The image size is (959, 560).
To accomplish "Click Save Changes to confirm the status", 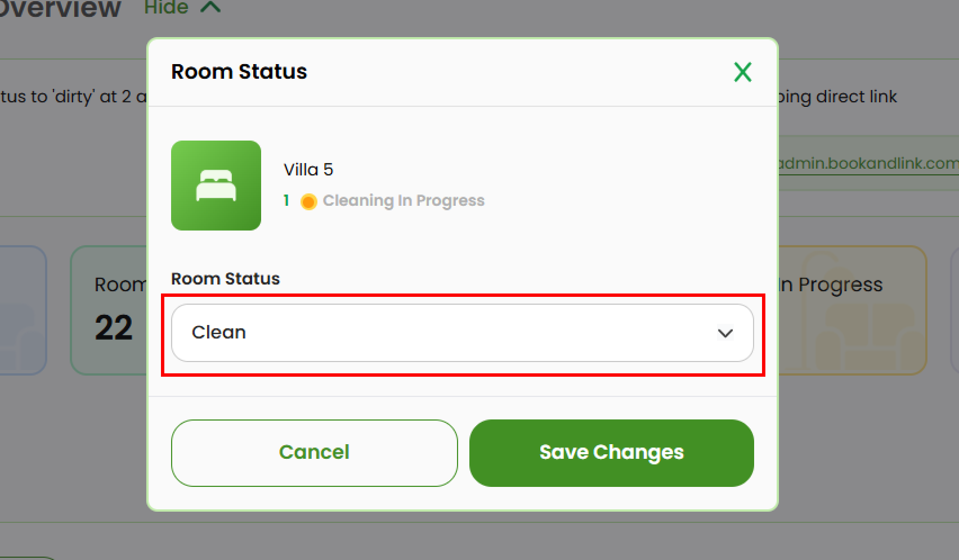I will click(611, 453).
